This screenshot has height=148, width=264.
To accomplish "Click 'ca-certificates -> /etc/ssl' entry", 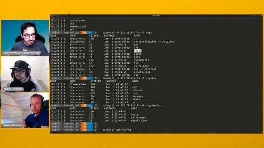I will (154, 42).
